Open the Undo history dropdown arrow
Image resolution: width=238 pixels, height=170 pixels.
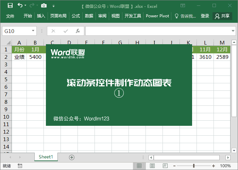pyautogui.click(x=26, y=5)
